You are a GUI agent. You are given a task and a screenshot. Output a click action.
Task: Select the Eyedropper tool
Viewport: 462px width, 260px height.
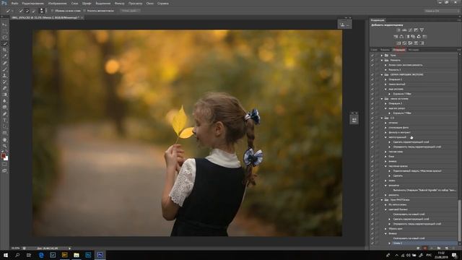click(4, 56)
